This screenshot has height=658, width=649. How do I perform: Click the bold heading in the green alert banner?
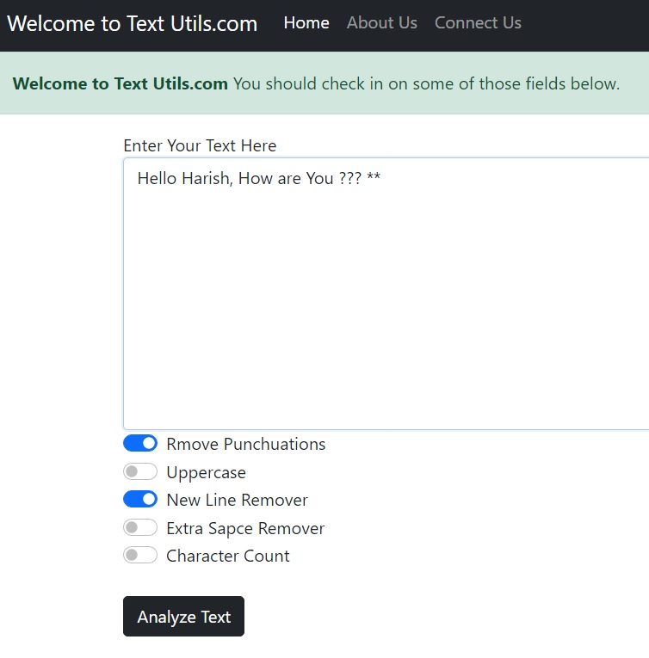(x=121, y=83)
